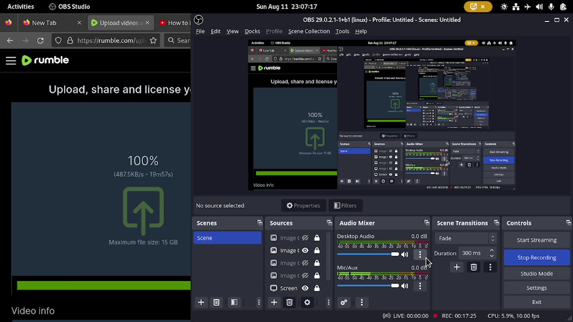Viewport: 573px width, 322px height.
Task: Remove transition with trash icon
Action: click(x=474, y=267)
